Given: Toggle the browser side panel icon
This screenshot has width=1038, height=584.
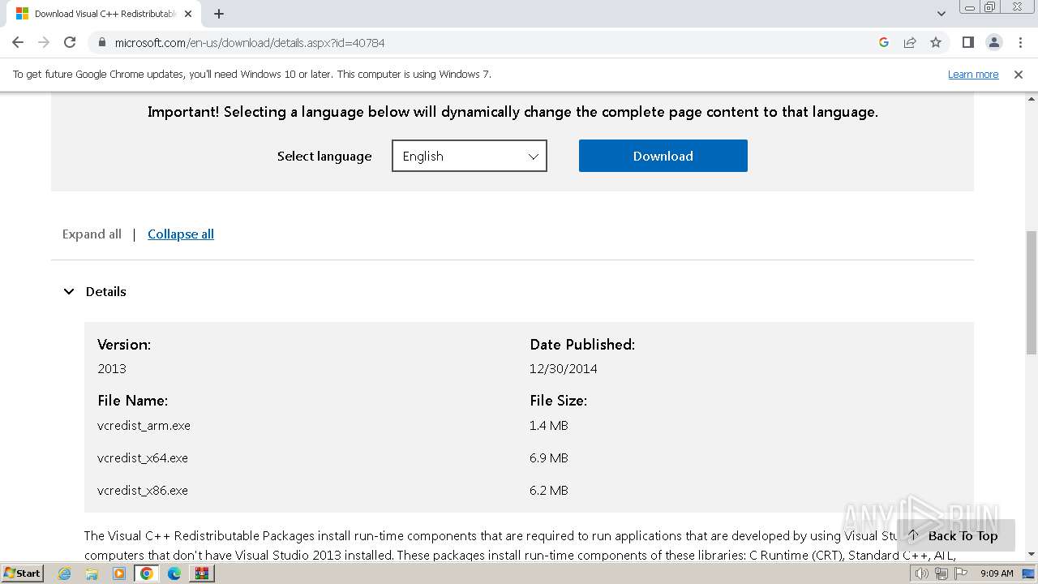Looking at the screenshot, I should 967,42.
